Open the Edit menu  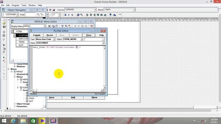[8, 6]
